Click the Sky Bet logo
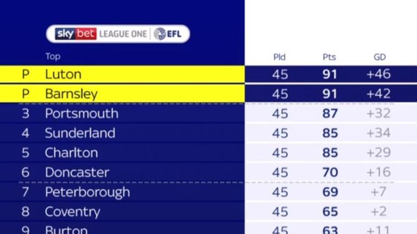Screen dimensions: 417x234 (76, 34)
